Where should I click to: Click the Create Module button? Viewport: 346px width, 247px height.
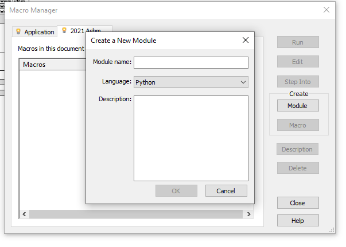[298, 106]
